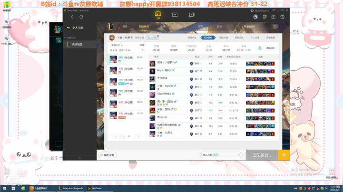Select the 03-30 defeat match
Viewport: 343px width, 192px height.
(127, 115)
